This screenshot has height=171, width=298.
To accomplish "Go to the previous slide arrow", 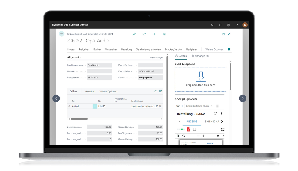I will click(x=56, y=98).
